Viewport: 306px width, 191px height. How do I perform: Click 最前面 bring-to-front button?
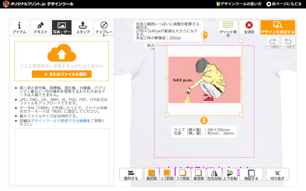(152, 174)
